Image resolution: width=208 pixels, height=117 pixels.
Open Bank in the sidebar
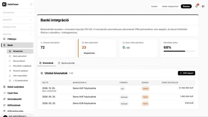tap(17, 45)
